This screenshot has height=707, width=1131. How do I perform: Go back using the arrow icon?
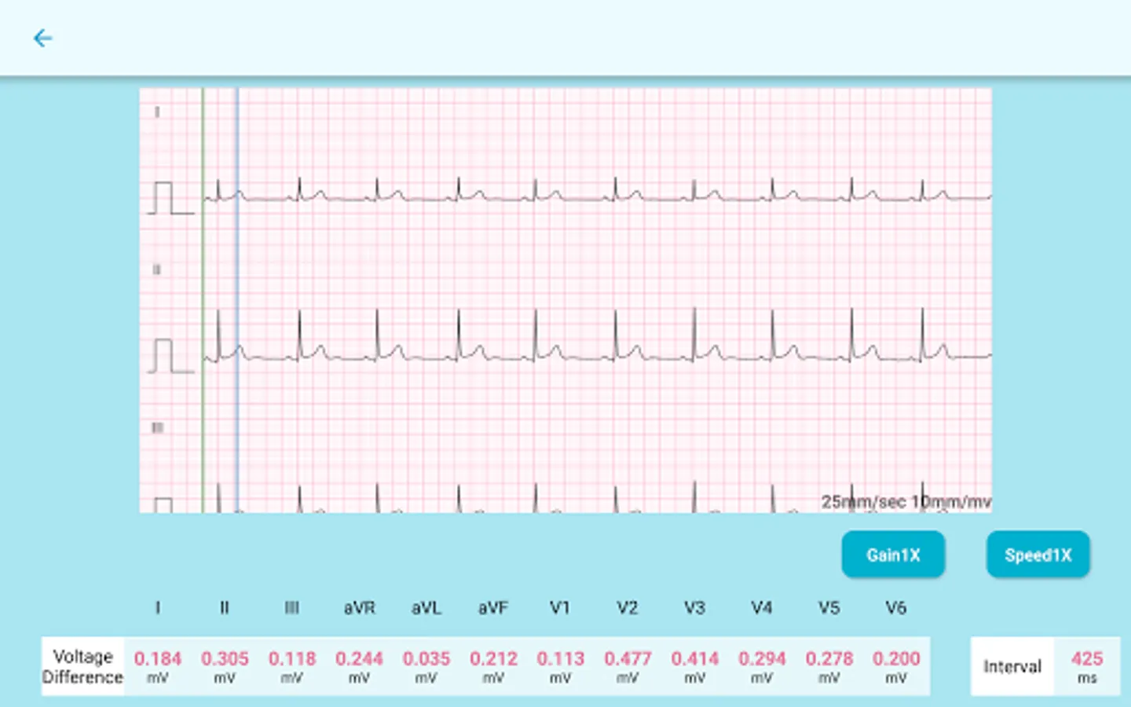[x=42, y=38]
